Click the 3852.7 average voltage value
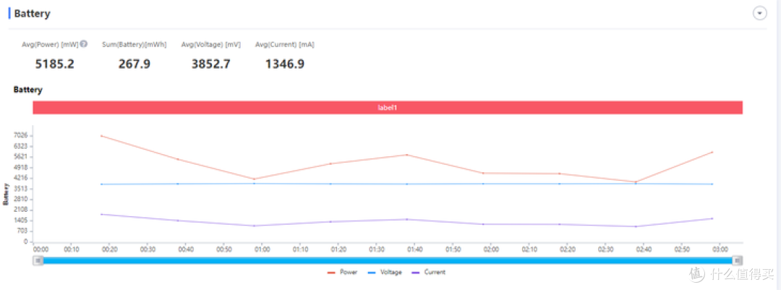This screenshot has height=290, width=781. (211, 64)
